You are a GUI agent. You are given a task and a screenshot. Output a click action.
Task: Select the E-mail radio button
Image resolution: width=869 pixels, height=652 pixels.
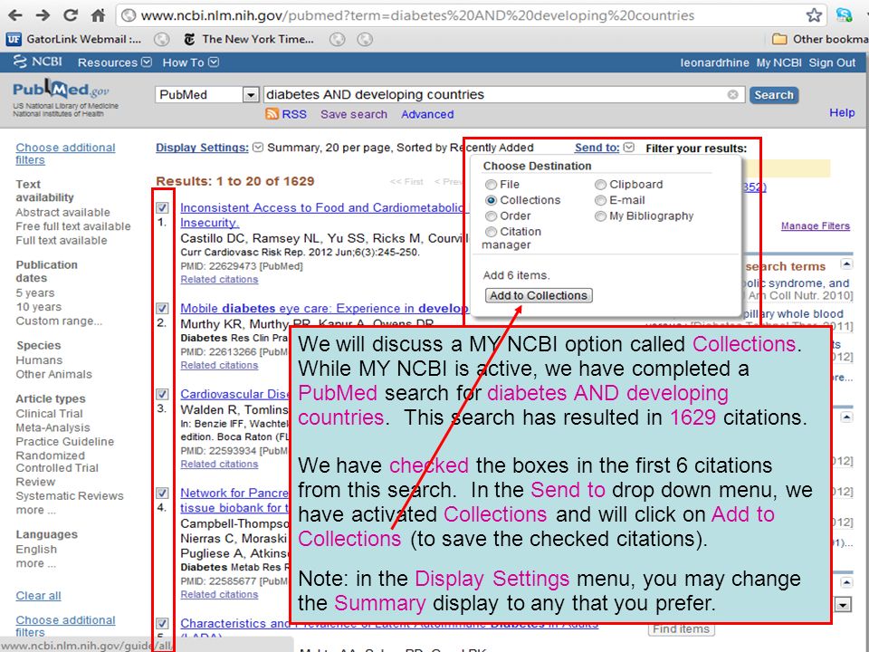click(600, 200)
